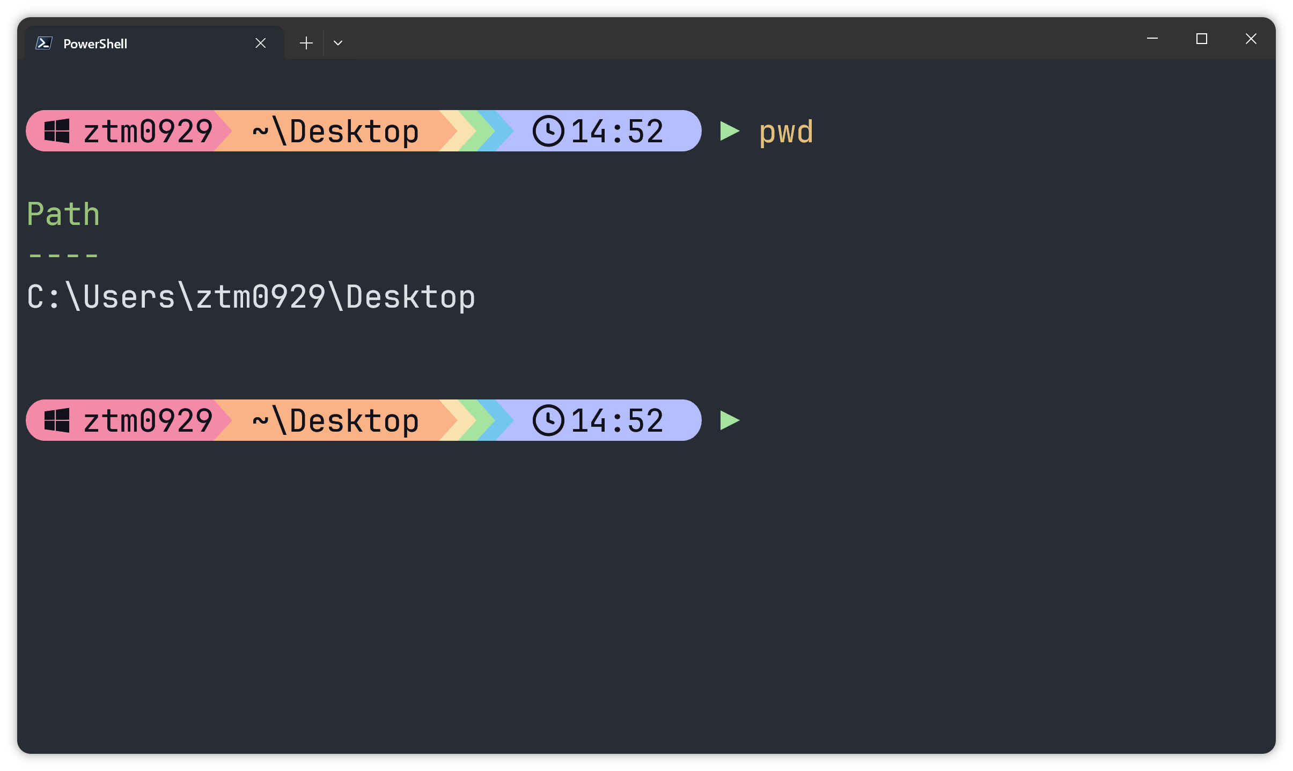1293x771 pixels.
Task: Click the clock icon in the first prompt
Action: pyautogui.click(x=548, y=131)
